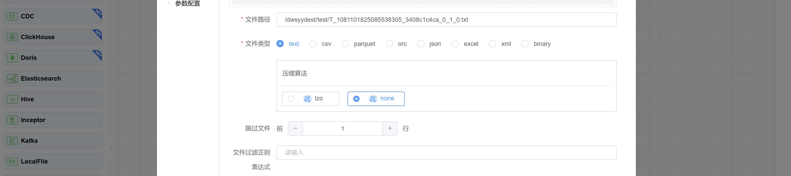Image resolution: width=791 pixels, height=176 pixels.
Task: Click the Inceptor connector icon
Action: click(x=12, y=120)
